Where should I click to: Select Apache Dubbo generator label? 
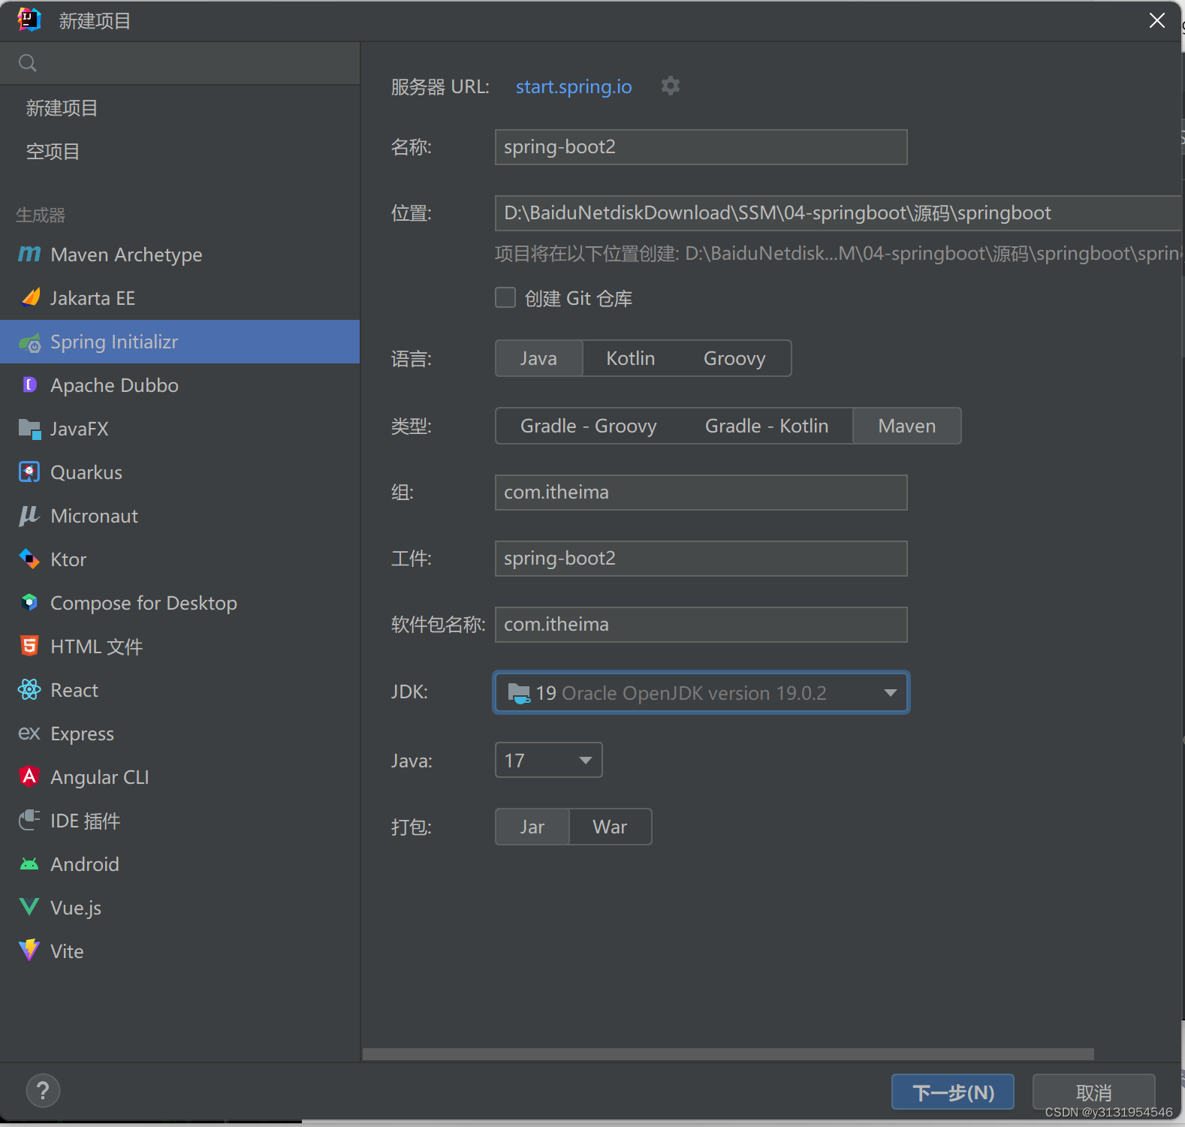(x=114, y=385)
